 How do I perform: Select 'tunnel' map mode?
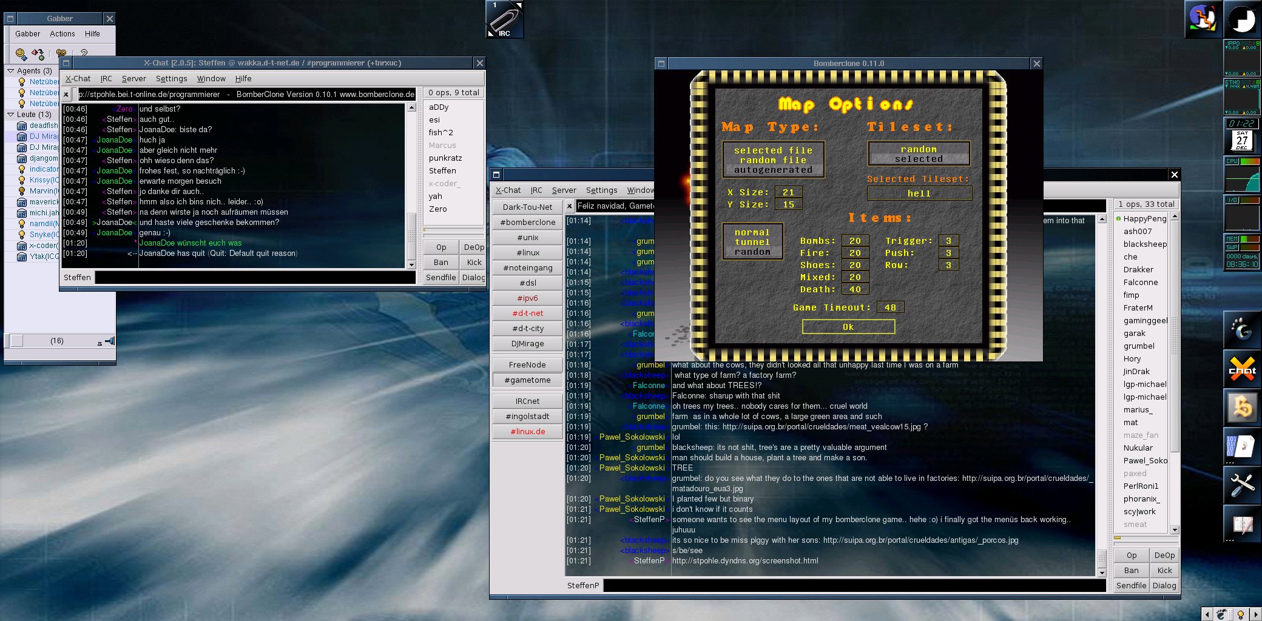752,241
